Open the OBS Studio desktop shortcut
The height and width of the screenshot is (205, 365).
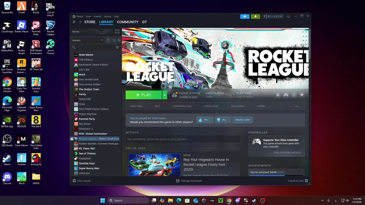pyautogui.click(x=7, y=140)
